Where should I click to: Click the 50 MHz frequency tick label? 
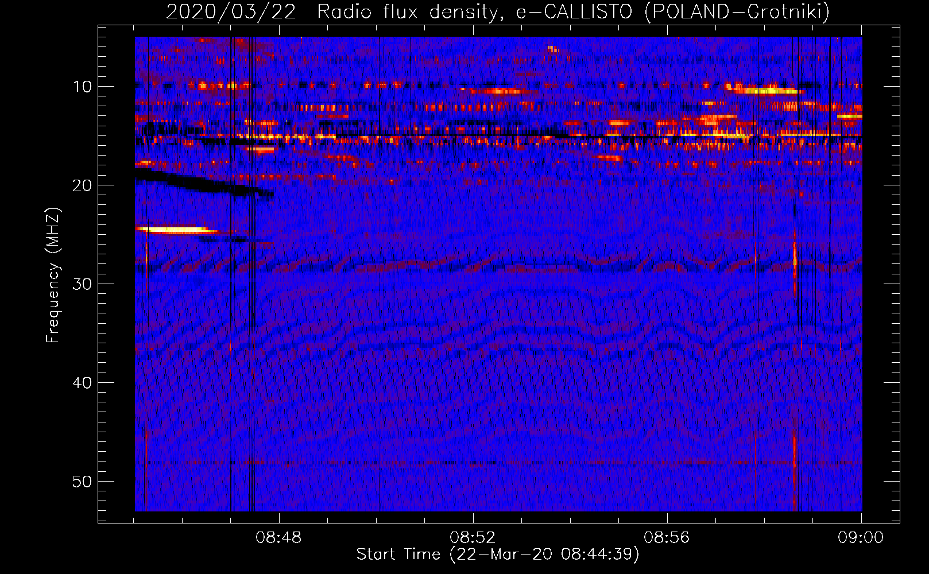coord(83,482)
